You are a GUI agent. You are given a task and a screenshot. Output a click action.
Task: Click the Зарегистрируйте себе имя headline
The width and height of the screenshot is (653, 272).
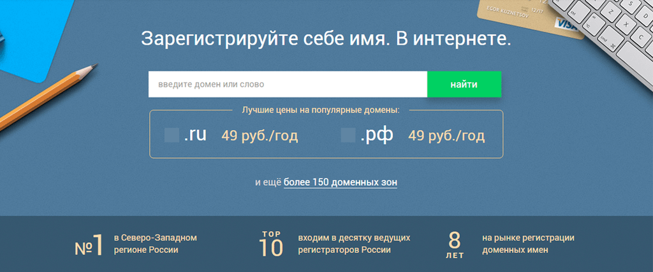click(326, 39)
